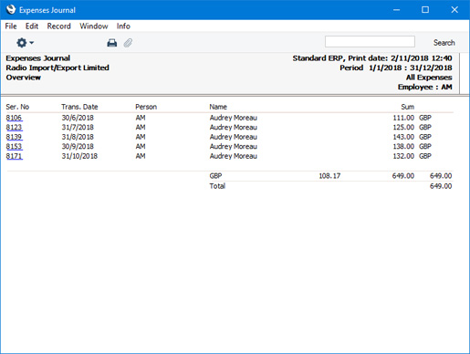Click the sum 132.00 GBP

[412, 156]
